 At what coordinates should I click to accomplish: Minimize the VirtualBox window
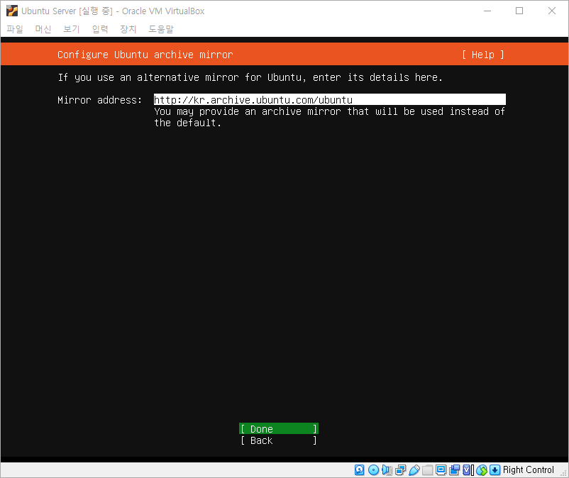(x=487, y=11)
